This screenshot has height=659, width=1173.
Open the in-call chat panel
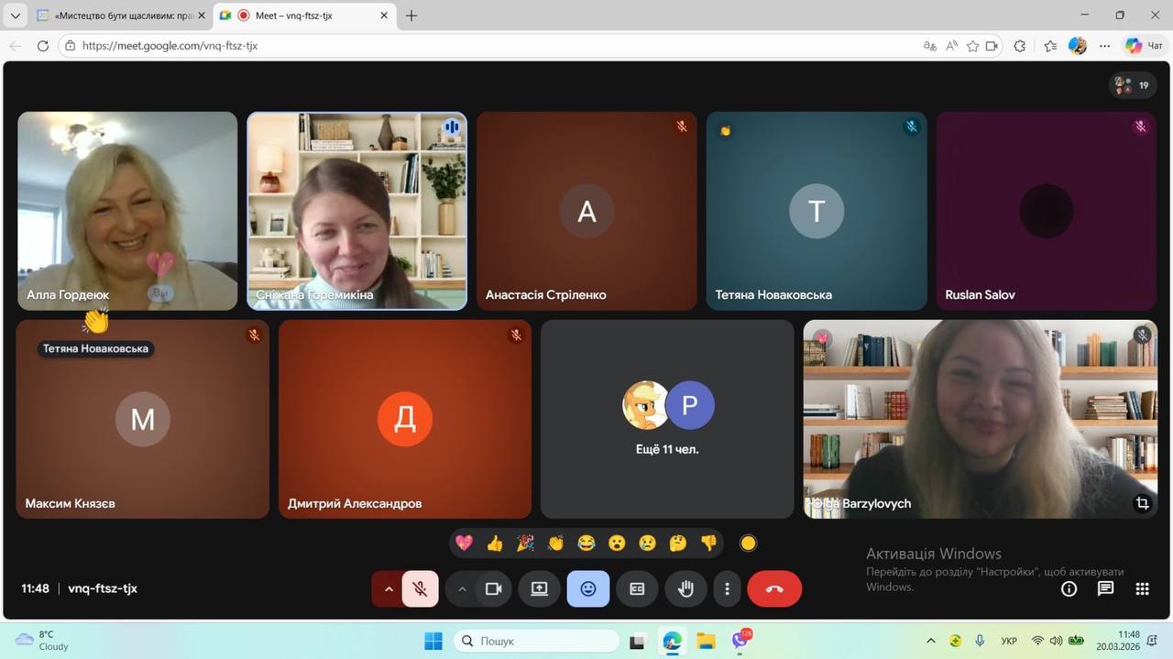click(1105, 589)
